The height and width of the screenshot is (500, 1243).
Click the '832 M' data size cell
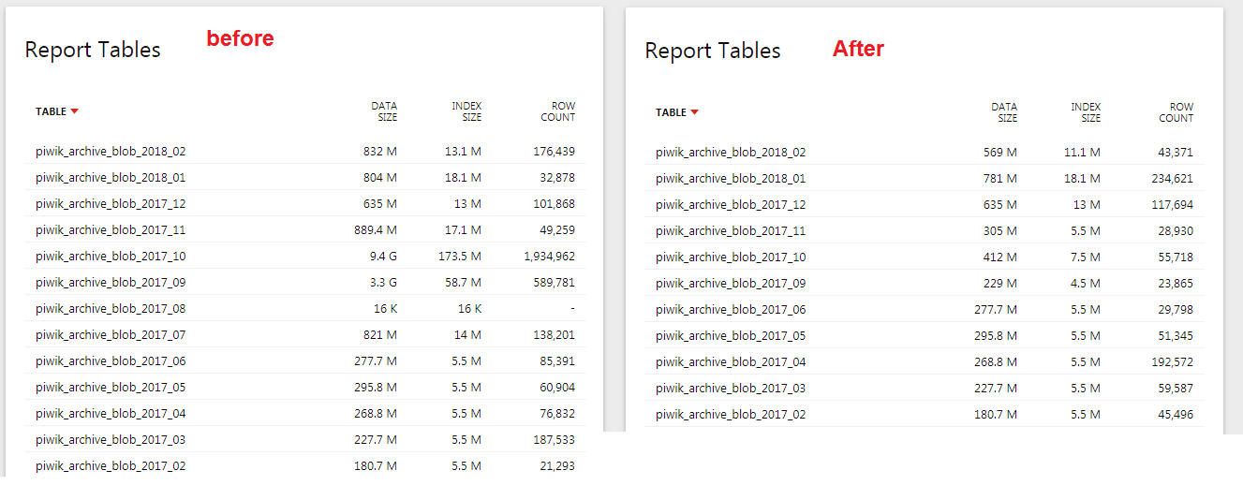click(x=380, y=151)
